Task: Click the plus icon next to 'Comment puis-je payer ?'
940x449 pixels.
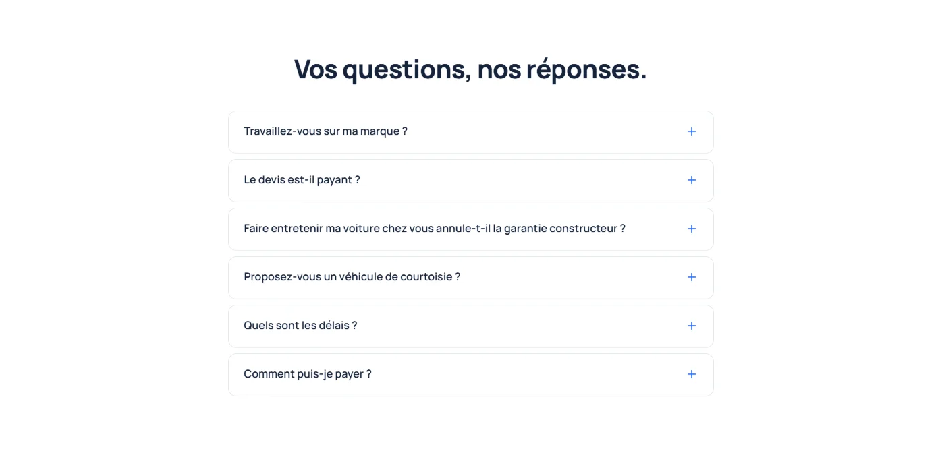Action: 691,374
